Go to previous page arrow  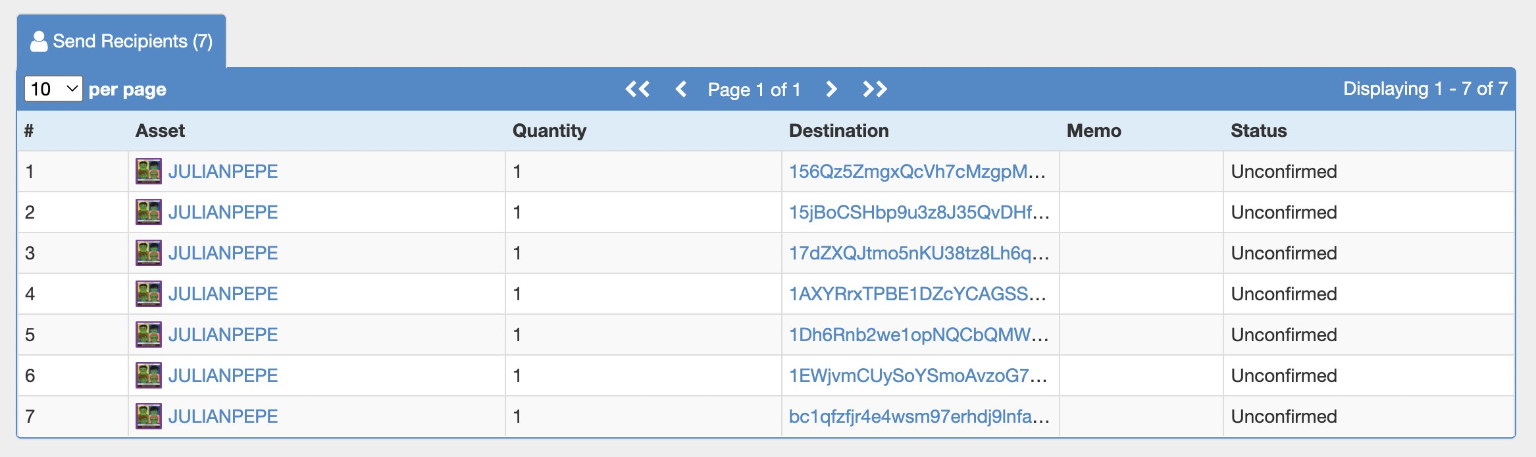tap(681, 89)
